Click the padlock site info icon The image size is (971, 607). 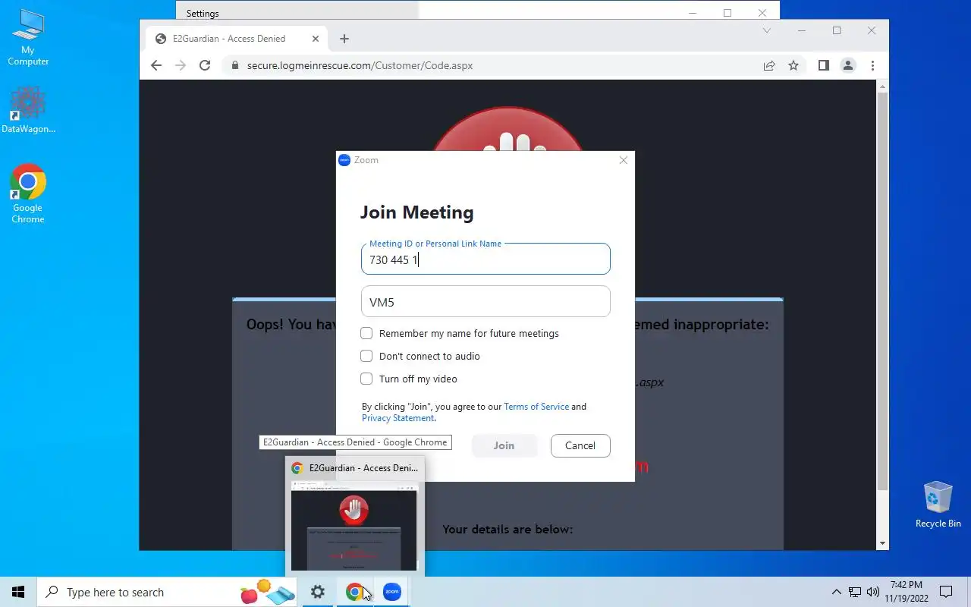pyautogui.click(x=235, y=65)
